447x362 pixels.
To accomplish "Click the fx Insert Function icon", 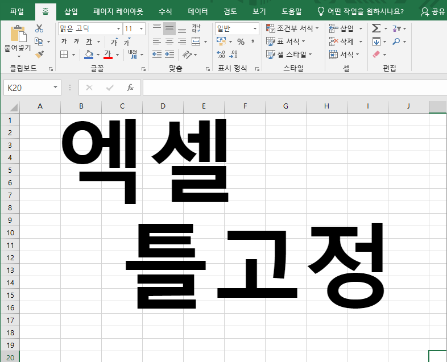I will click(130, 88).
